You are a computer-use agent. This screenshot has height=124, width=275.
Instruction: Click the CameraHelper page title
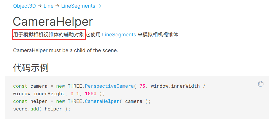(53, 22)
